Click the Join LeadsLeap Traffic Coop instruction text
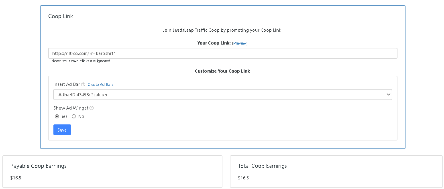Image resolution: width=444 pixels, height=189 pixels. [x=222, y=30]
